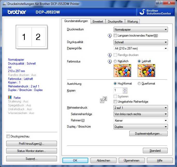Screen dimensions: 177x167
Task: Click the 2-on-1 page layout preview
Action: tap(32, 37)
